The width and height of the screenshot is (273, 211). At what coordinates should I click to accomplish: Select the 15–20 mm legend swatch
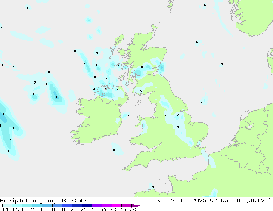(67, 205)
